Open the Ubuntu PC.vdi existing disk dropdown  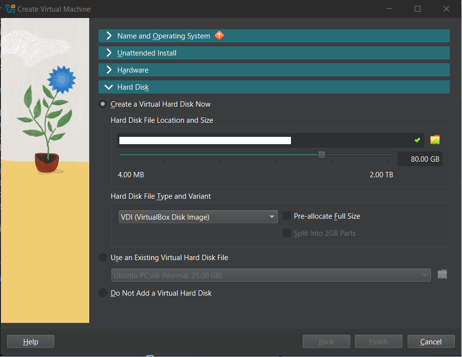click(271, 275)
